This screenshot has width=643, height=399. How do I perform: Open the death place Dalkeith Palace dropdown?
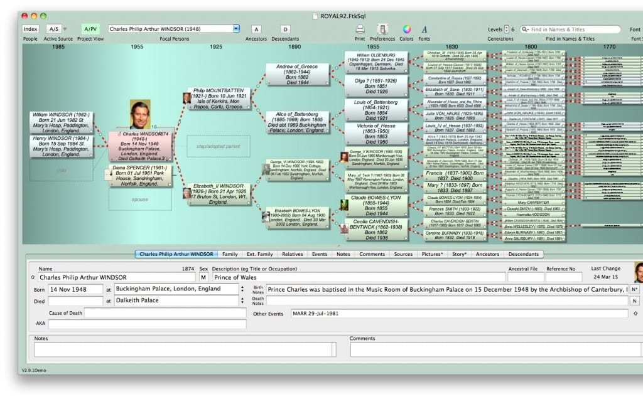click(242, 301)
